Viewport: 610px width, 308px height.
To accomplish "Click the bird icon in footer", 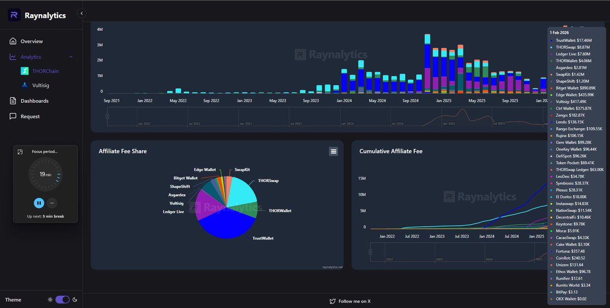I will pos(332,301).
